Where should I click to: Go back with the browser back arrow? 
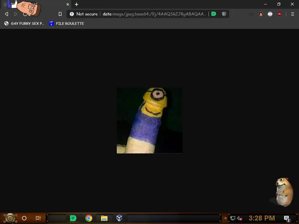point(6,14)
